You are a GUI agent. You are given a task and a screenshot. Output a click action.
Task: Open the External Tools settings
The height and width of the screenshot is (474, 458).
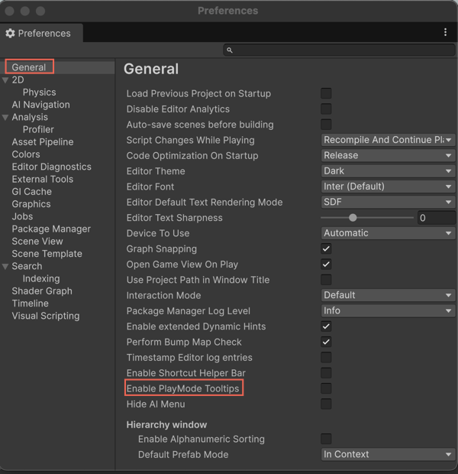click(x=42, y=179)
